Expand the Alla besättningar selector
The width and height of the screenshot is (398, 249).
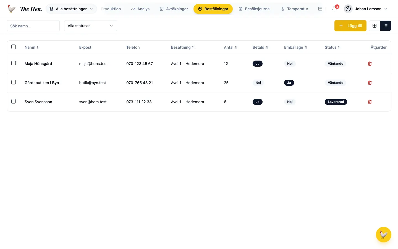tap(71, 9)
